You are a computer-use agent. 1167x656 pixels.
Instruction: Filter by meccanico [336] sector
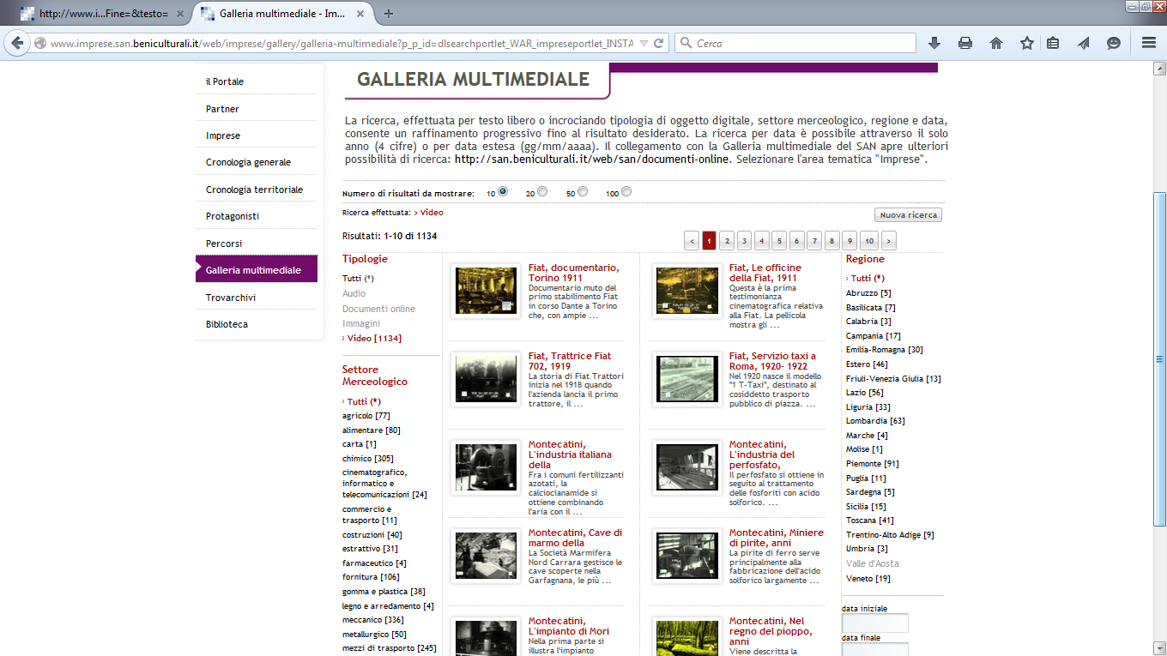point(373,619)
